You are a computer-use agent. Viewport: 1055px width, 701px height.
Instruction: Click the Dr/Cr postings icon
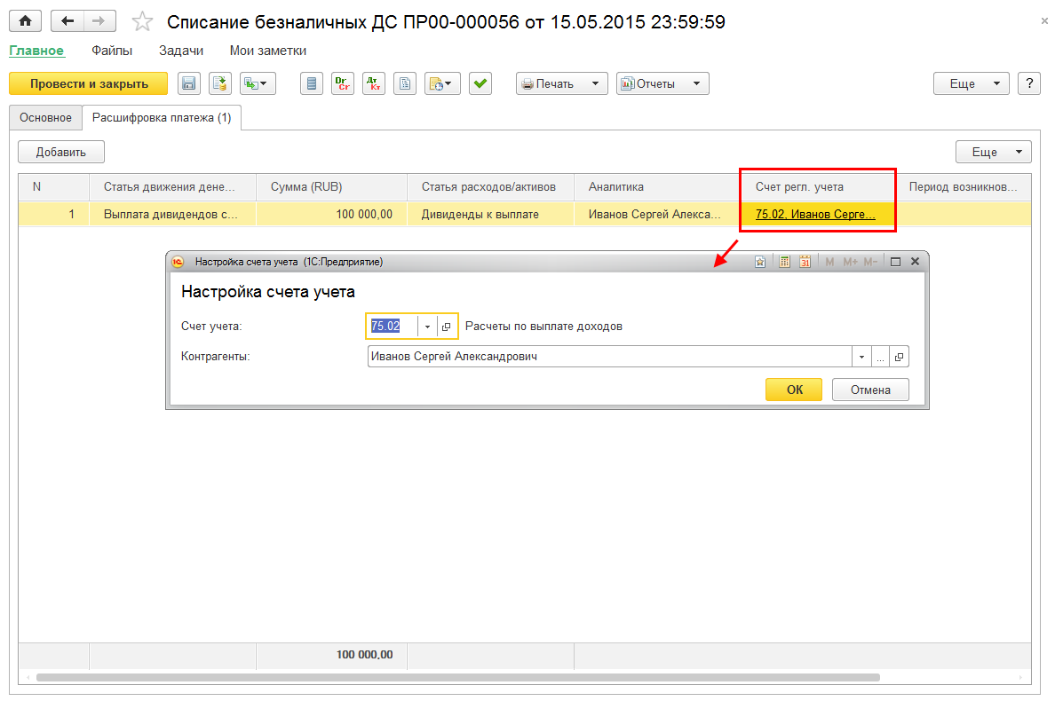coord(343,83)
